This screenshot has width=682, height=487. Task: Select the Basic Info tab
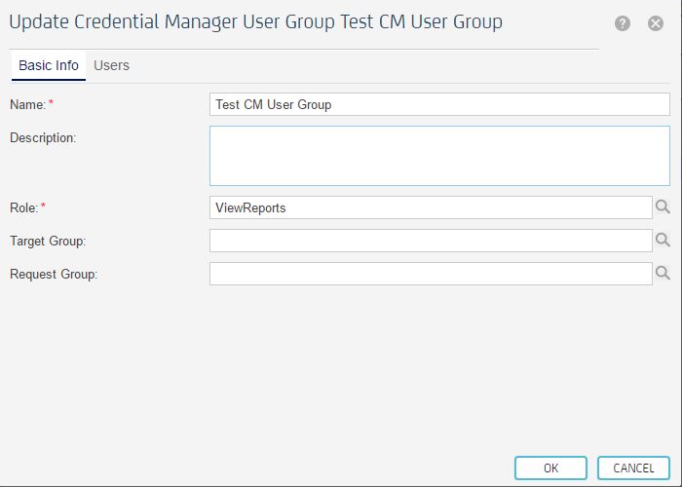pos(49,65)
